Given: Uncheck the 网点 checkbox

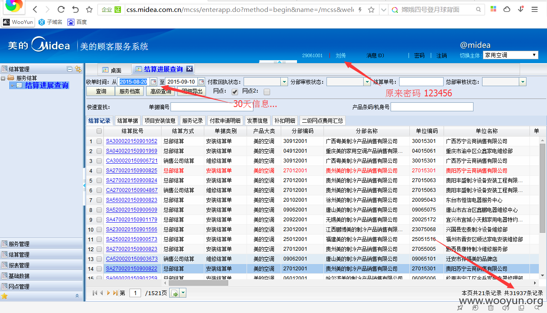Looking at the screenshot, I should [235, 92].
